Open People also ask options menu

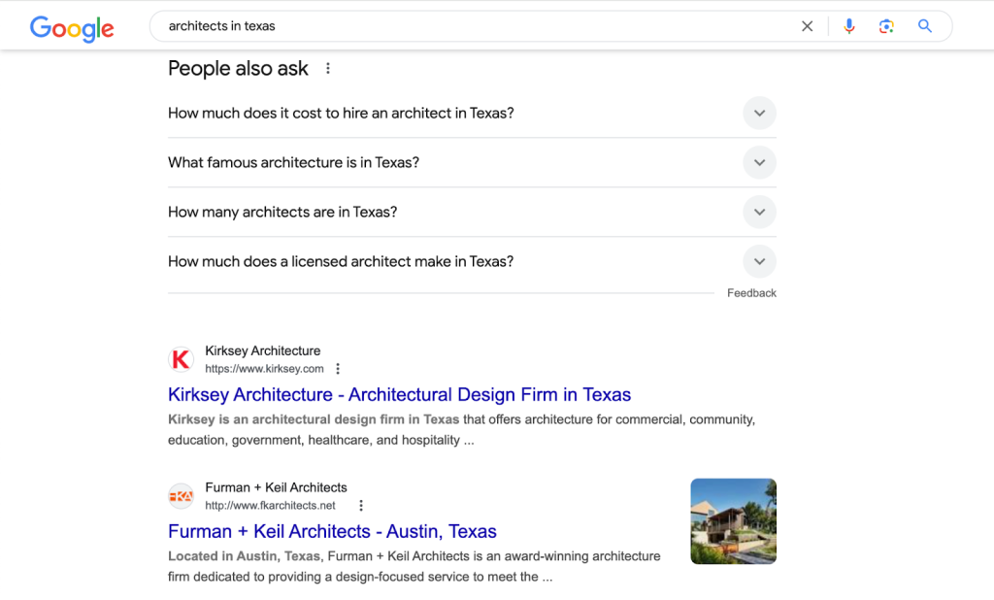pos(328,69)
